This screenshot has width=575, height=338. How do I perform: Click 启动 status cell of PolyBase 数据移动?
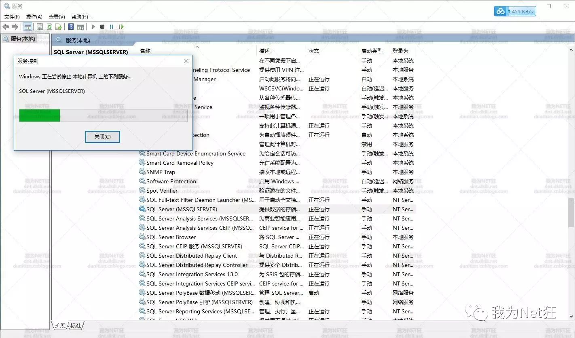pos(314,293)
